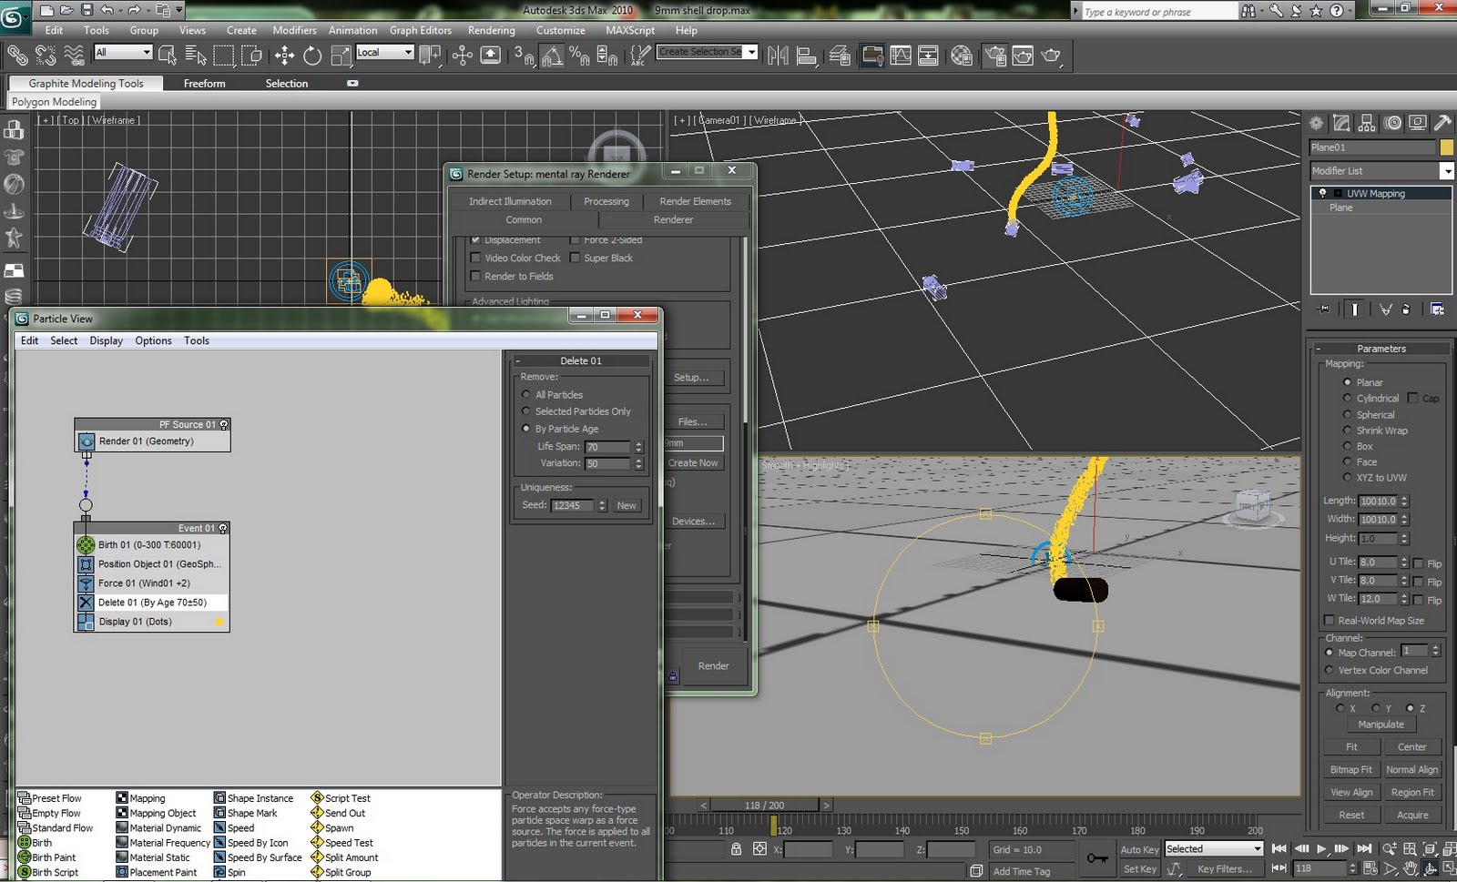This screenshot has height=882, width=1457.
Task: Activate the Bind to Space Warp tool
Action: pos(74,56)
